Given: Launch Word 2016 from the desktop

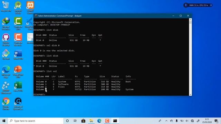Looking at the screenshot, I should [18, 54].
